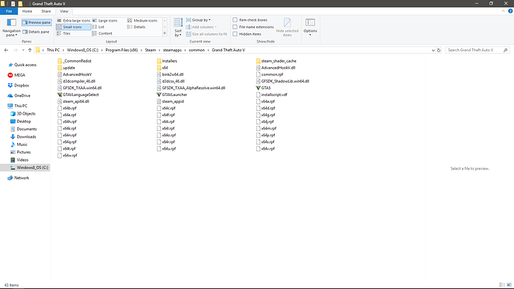Open Downloads folder in sidebar
This screenshot has width=514, height=289.
click(x=26, y=136)
